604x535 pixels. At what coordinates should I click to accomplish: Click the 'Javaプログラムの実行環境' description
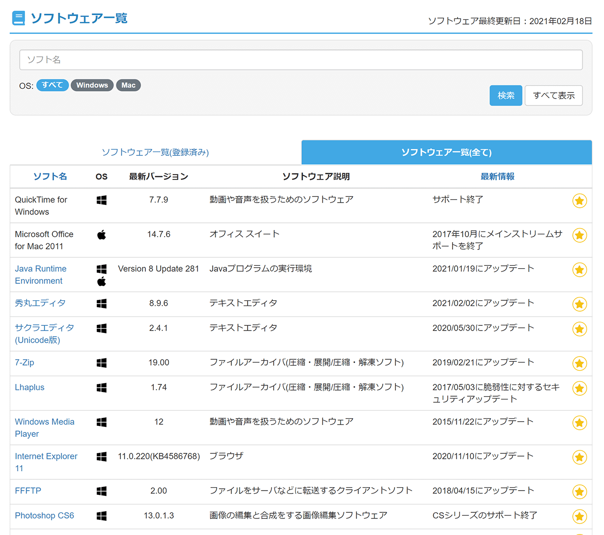pyautogui.click(x=260, y=269)
